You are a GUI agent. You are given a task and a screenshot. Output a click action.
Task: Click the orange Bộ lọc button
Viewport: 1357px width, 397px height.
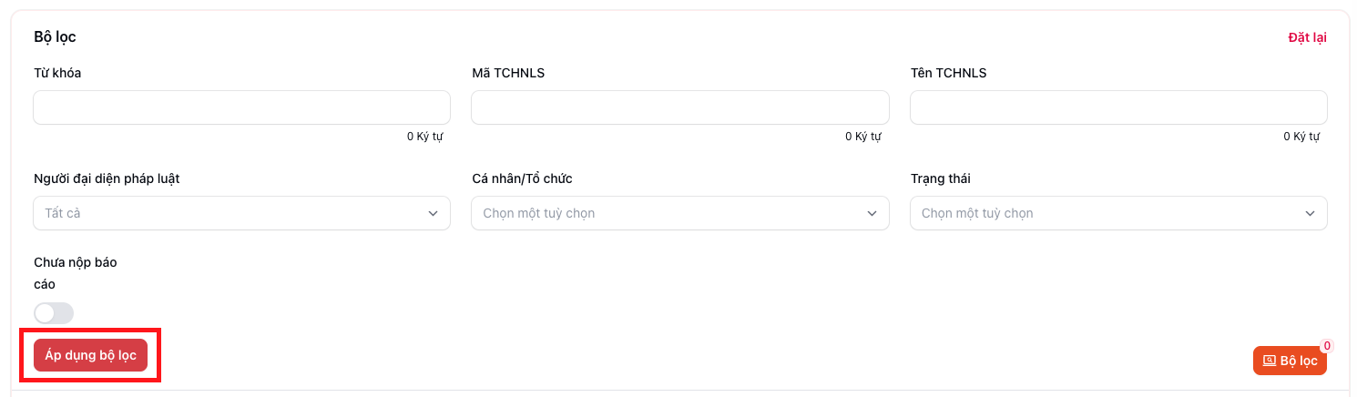coord(1290,361)
